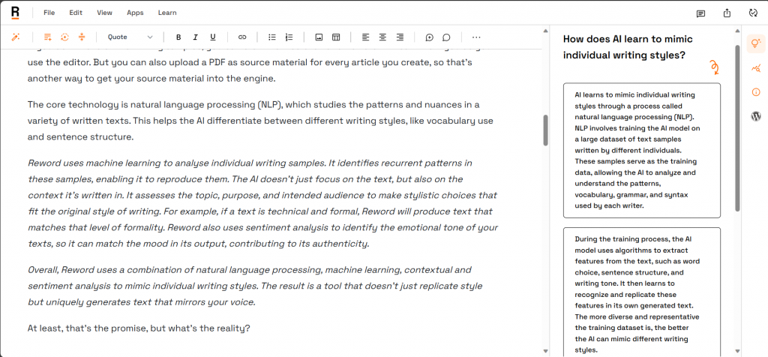Screen dimensions: 768x357
Task: Click the magic wand AI icon
Action: click(15, 37)
